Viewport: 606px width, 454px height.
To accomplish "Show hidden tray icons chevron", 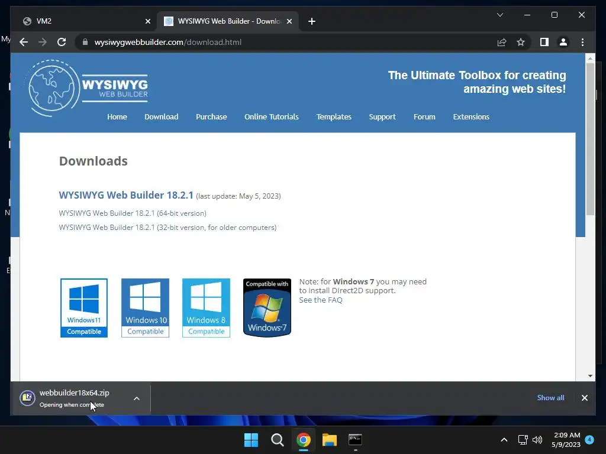I will pos(504,440).
